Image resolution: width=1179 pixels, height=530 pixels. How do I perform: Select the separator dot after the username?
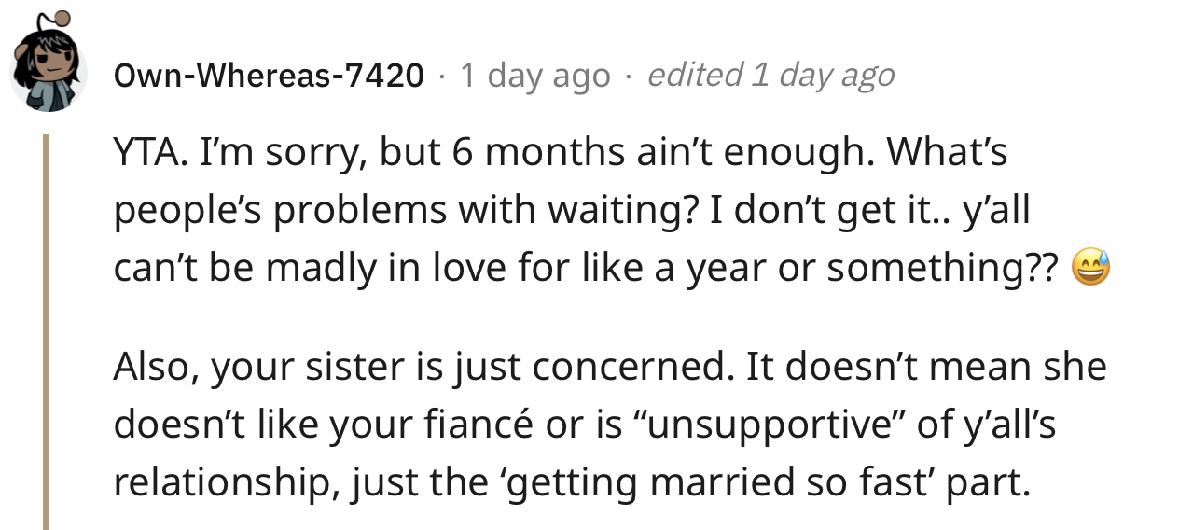click(442, 76)
